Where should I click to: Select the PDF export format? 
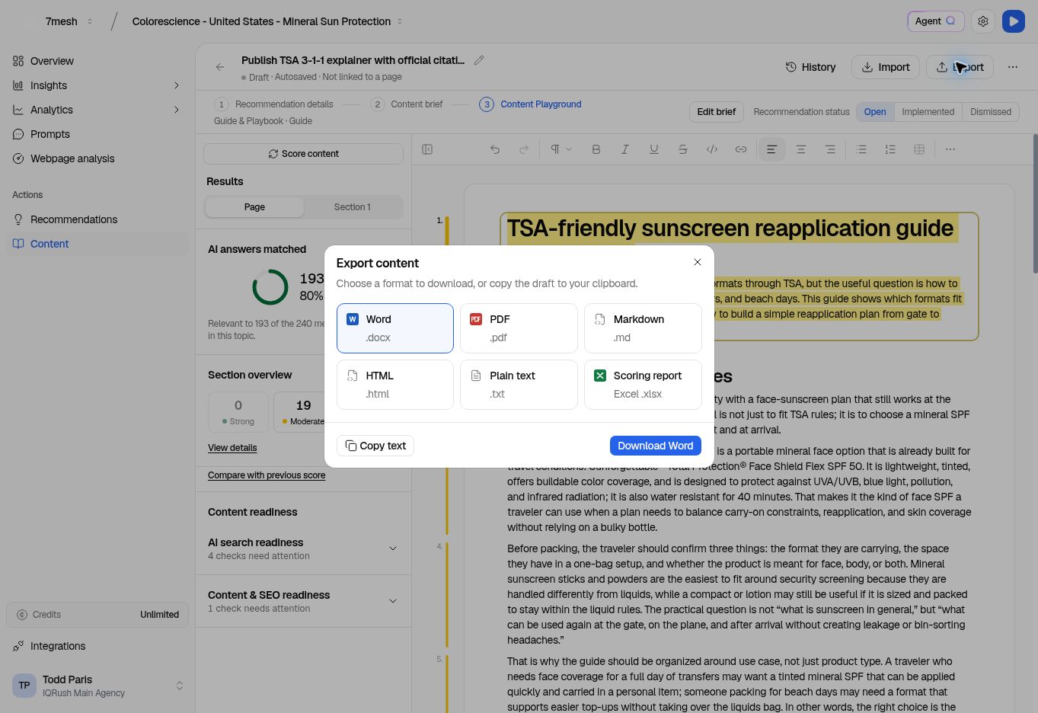pyautogui.click(x=519, y=328)
